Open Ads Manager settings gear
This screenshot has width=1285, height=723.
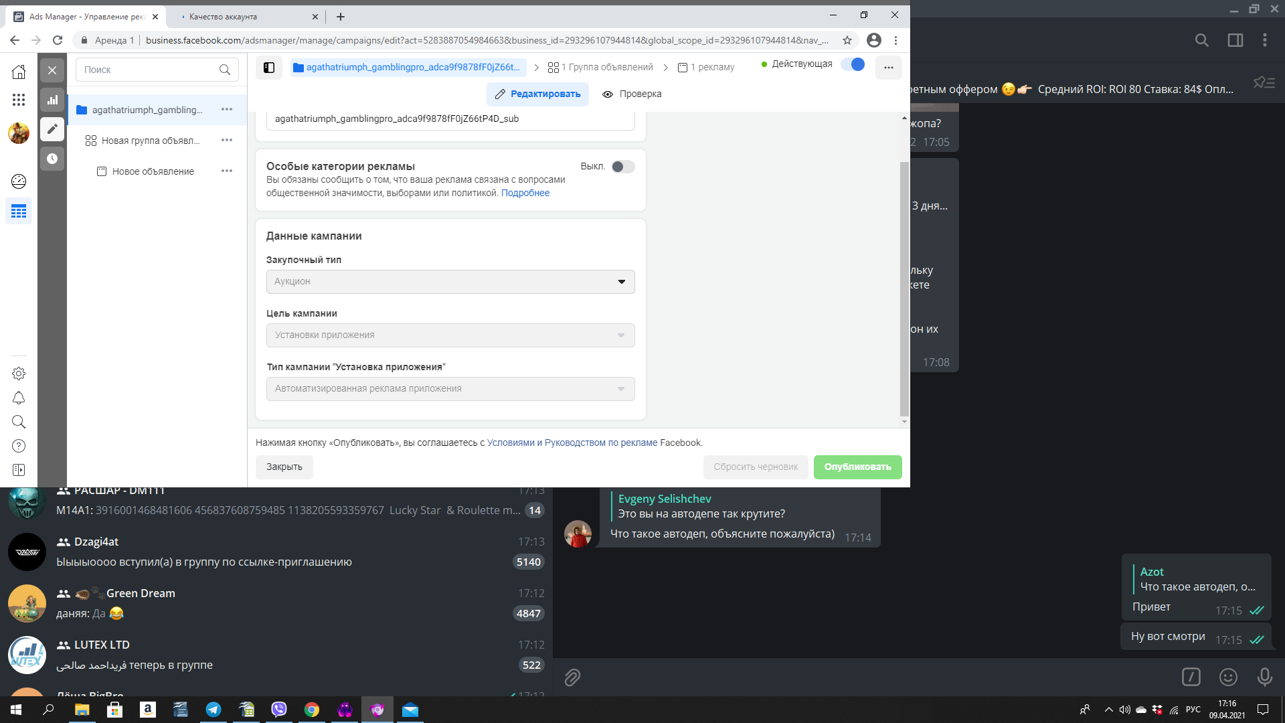pos(19,374)
